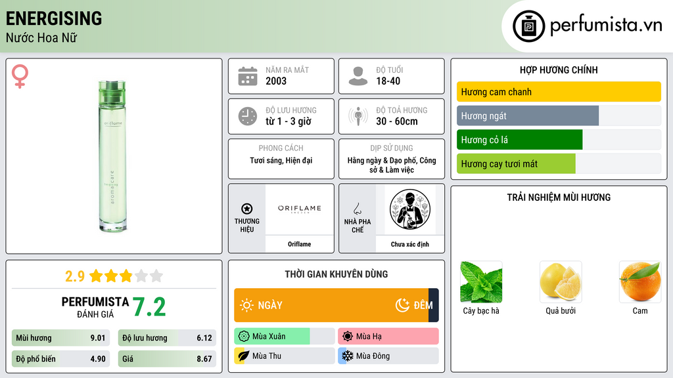Click the Mùa Hạ season bar
The width and height of the screenshot is (673, 378).
coord(388,337)
